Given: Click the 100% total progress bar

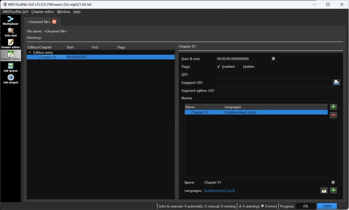Looking at the screenshot, I should pos(327,206).
